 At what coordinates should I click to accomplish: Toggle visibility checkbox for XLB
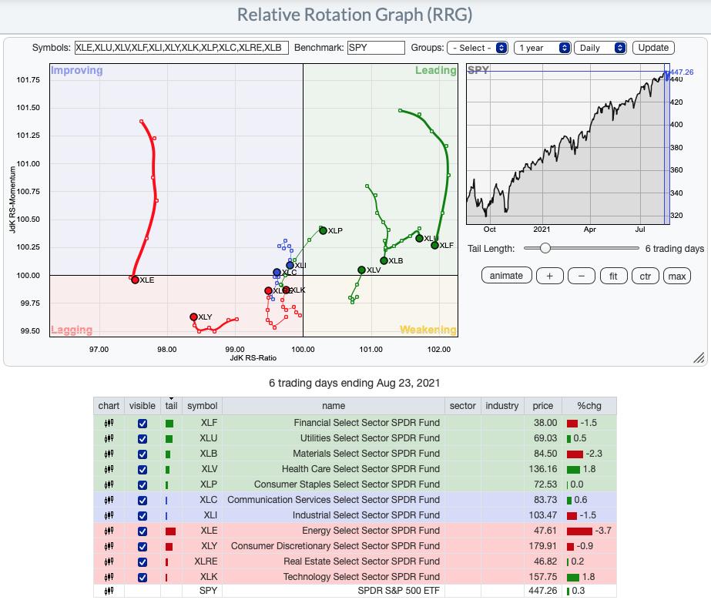[143, 454]
